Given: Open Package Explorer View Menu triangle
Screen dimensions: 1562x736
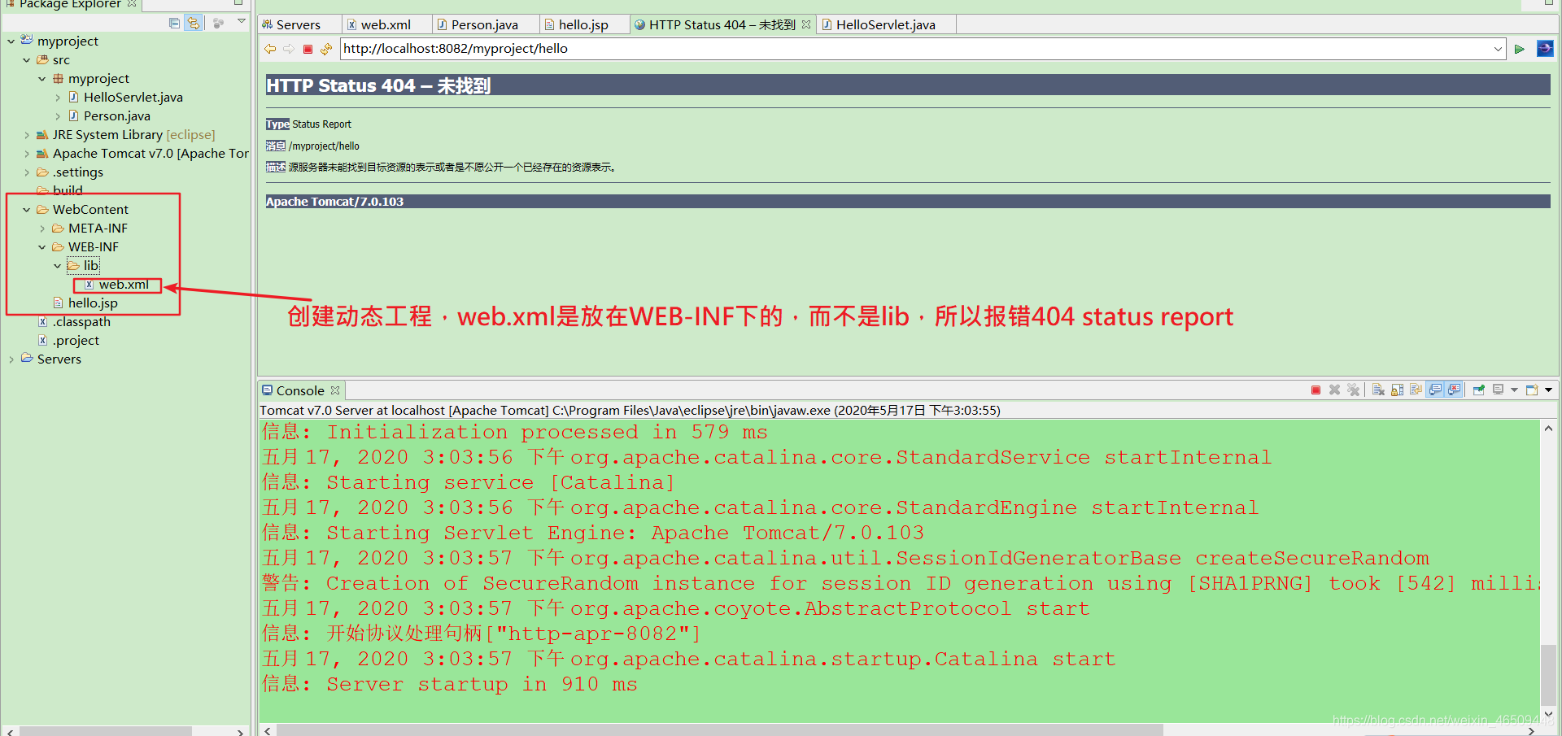Looking at the screenshot, I should (x=242, y=22).
